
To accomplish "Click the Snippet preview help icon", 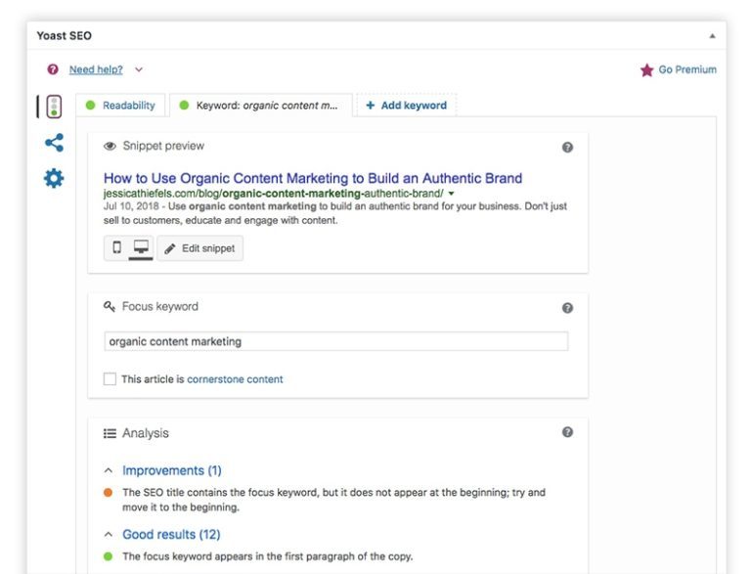I will point(567,147).
